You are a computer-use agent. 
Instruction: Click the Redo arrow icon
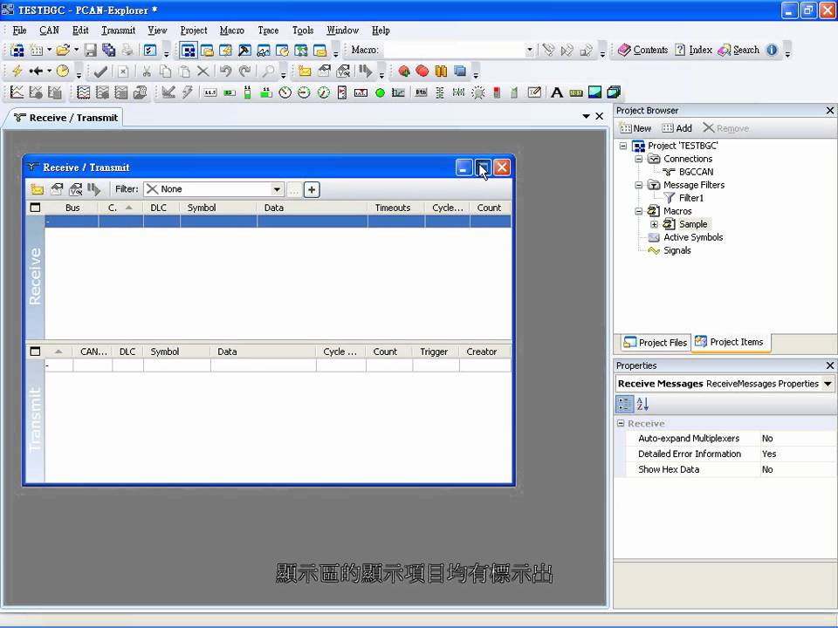pos(244,71)
